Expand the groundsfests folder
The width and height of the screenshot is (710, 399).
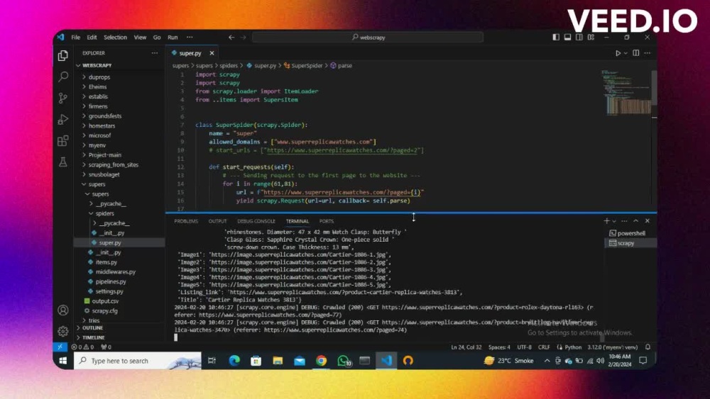(x=104, y=116)
